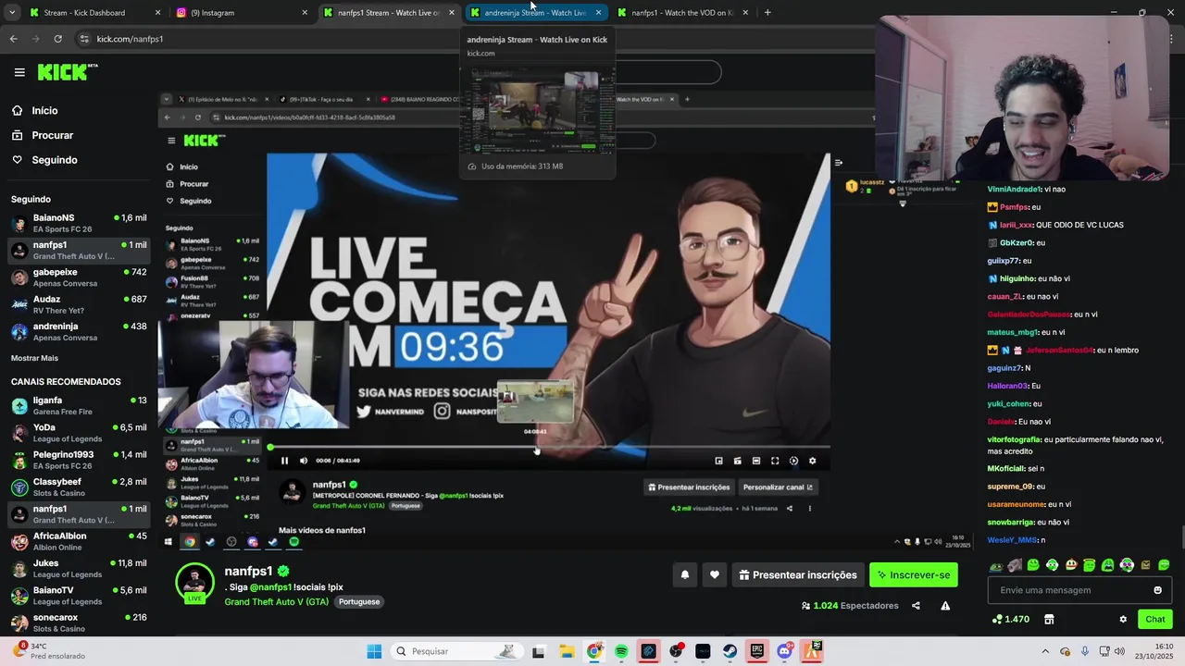Open AfricaAlbion recommended channel
Screen dimensions: 1185x666
(79, 541)
